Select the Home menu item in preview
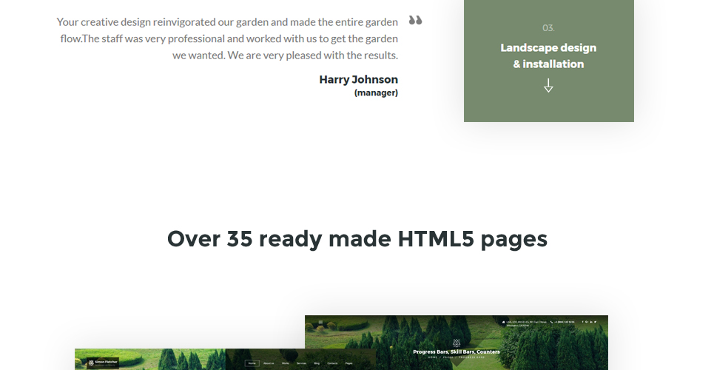The height and width of the screenshot is (370, 714). (252, 363)
